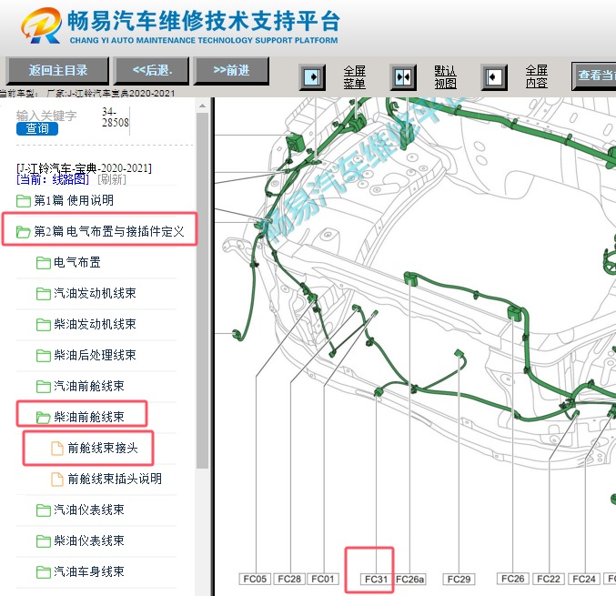Viewport: 616px width, 596px height.
Task: Expand 汽油车身线束 folder
Action: click(x=89, y=571)
